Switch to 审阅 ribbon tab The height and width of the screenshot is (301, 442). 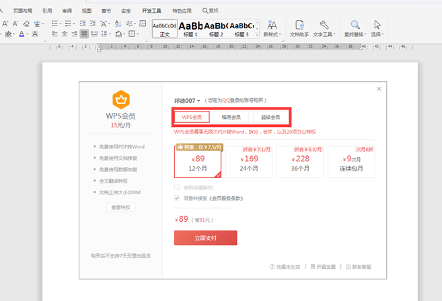[x=67, y=11]
